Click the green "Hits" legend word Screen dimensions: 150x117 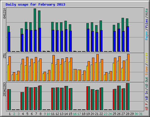coord(147,12)
